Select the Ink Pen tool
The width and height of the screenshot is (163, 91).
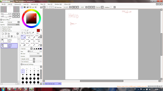(33, 44)
